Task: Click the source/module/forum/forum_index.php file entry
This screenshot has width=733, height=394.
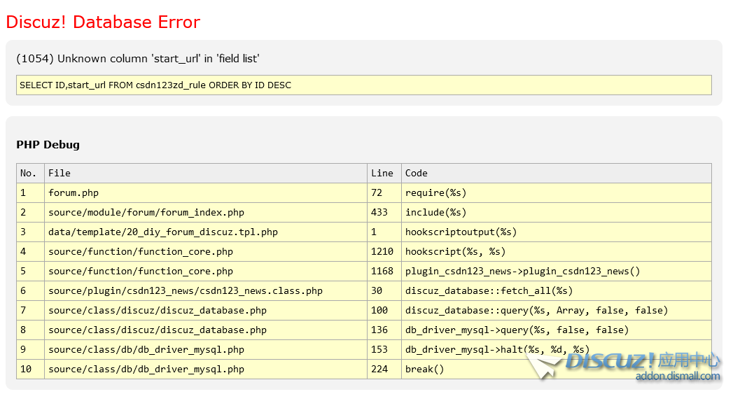Action: point(146,212)
